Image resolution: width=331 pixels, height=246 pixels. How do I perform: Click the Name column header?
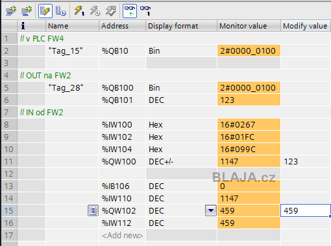(x=72, y=26)
